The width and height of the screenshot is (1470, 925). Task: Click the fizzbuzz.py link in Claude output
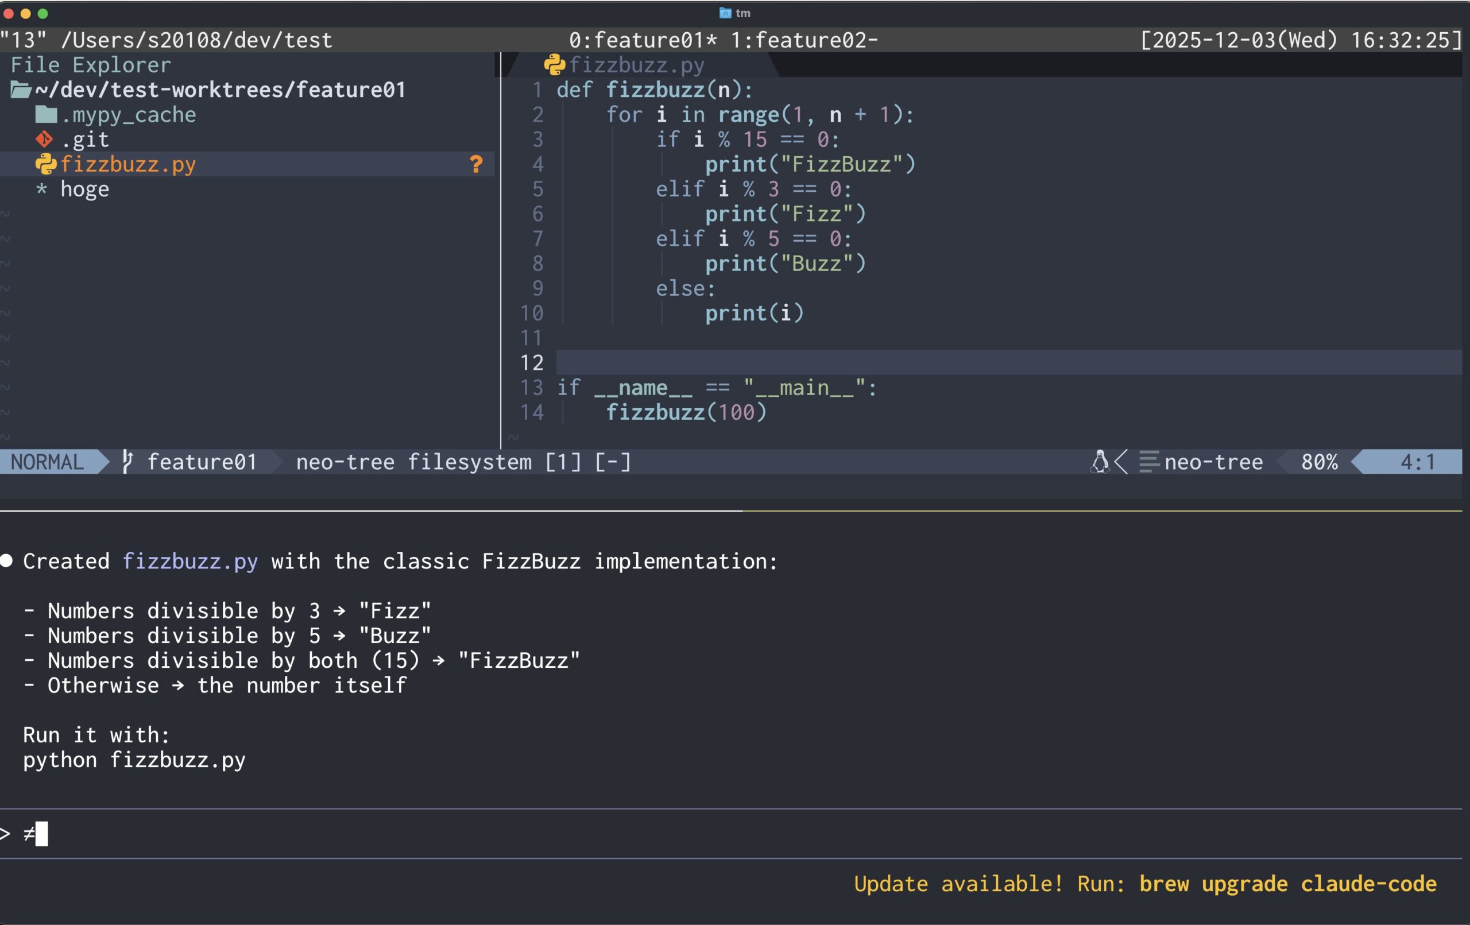(190, 560)
